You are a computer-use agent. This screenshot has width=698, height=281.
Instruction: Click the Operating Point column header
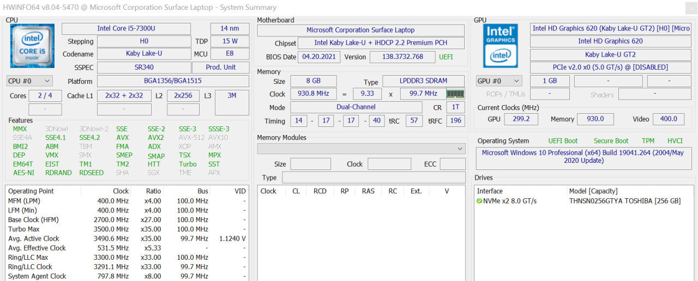pos(31,191)
